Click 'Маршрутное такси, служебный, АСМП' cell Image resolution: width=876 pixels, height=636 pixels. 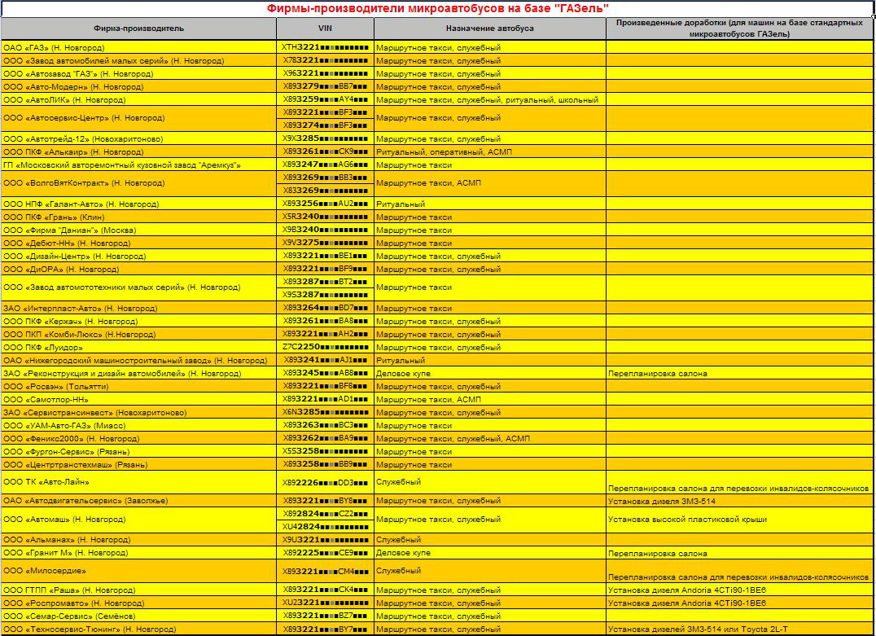pos(490,439)
